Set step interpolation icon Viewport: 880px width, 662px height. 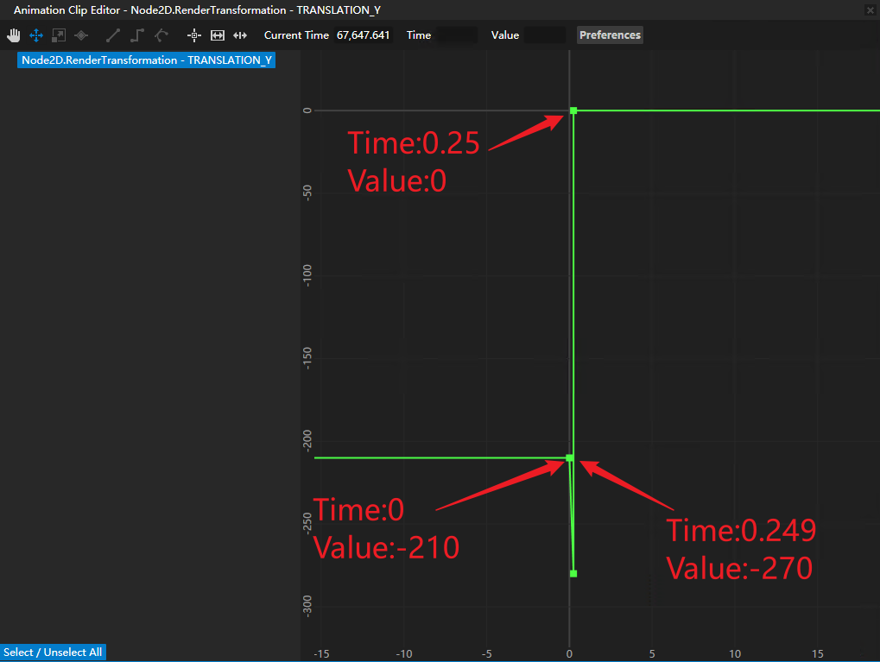pos(137,35)
